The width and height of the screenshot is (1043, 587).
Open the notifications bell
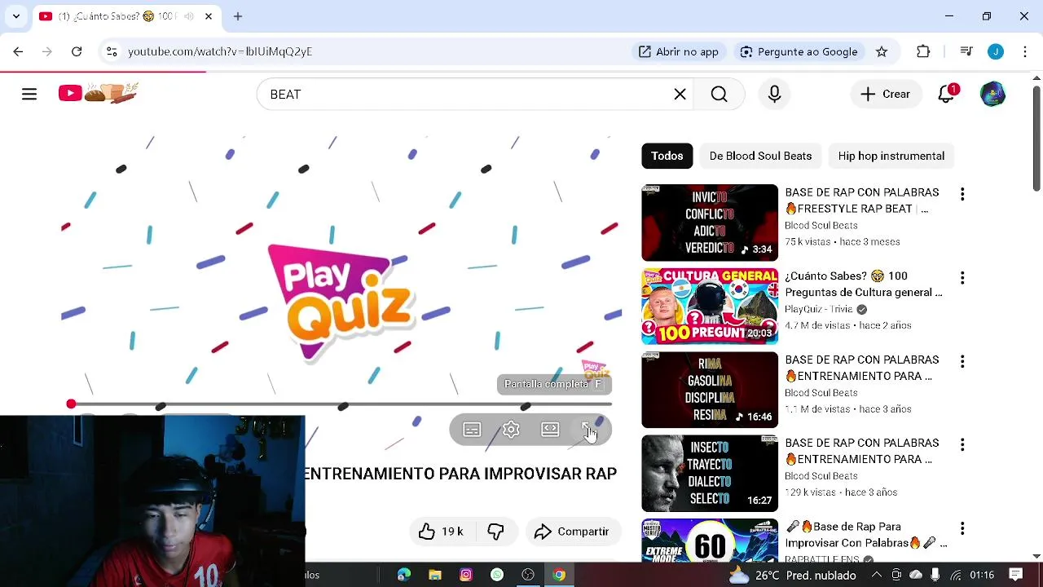(947, 94)
